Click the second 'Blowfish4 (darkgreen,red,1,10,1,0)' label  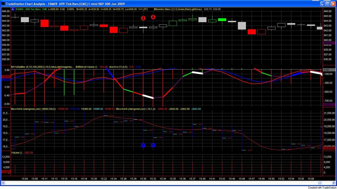[x=135, y=109]
